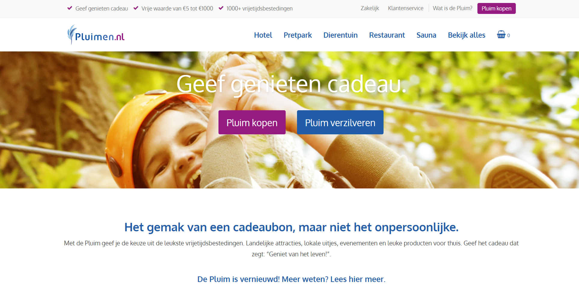Go to the Dierentuin category

(x=340, y=35)
